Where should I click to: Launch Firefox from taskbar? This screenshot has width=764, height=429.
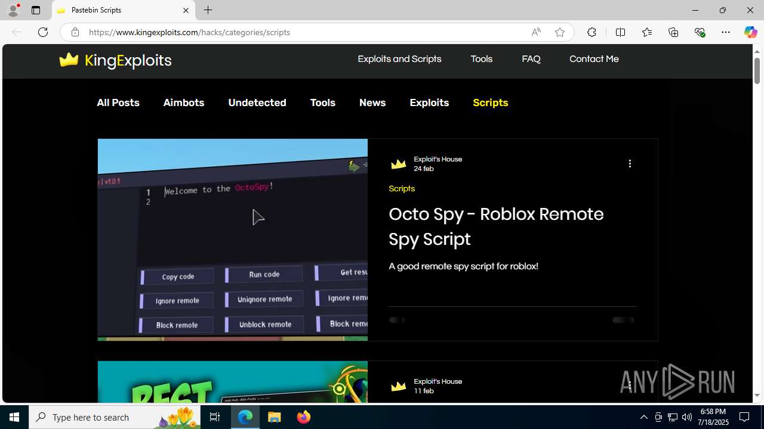[304, 417]
